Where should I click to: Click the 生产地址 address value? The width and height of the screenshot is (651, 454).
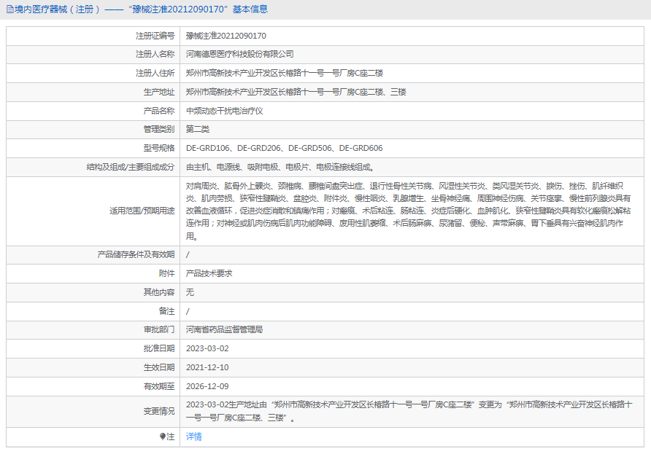click(x=296, y=92)
